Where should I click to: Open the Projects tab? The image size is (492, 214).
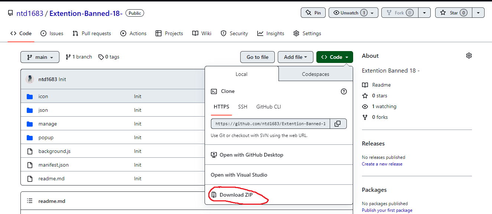point(169,33)
